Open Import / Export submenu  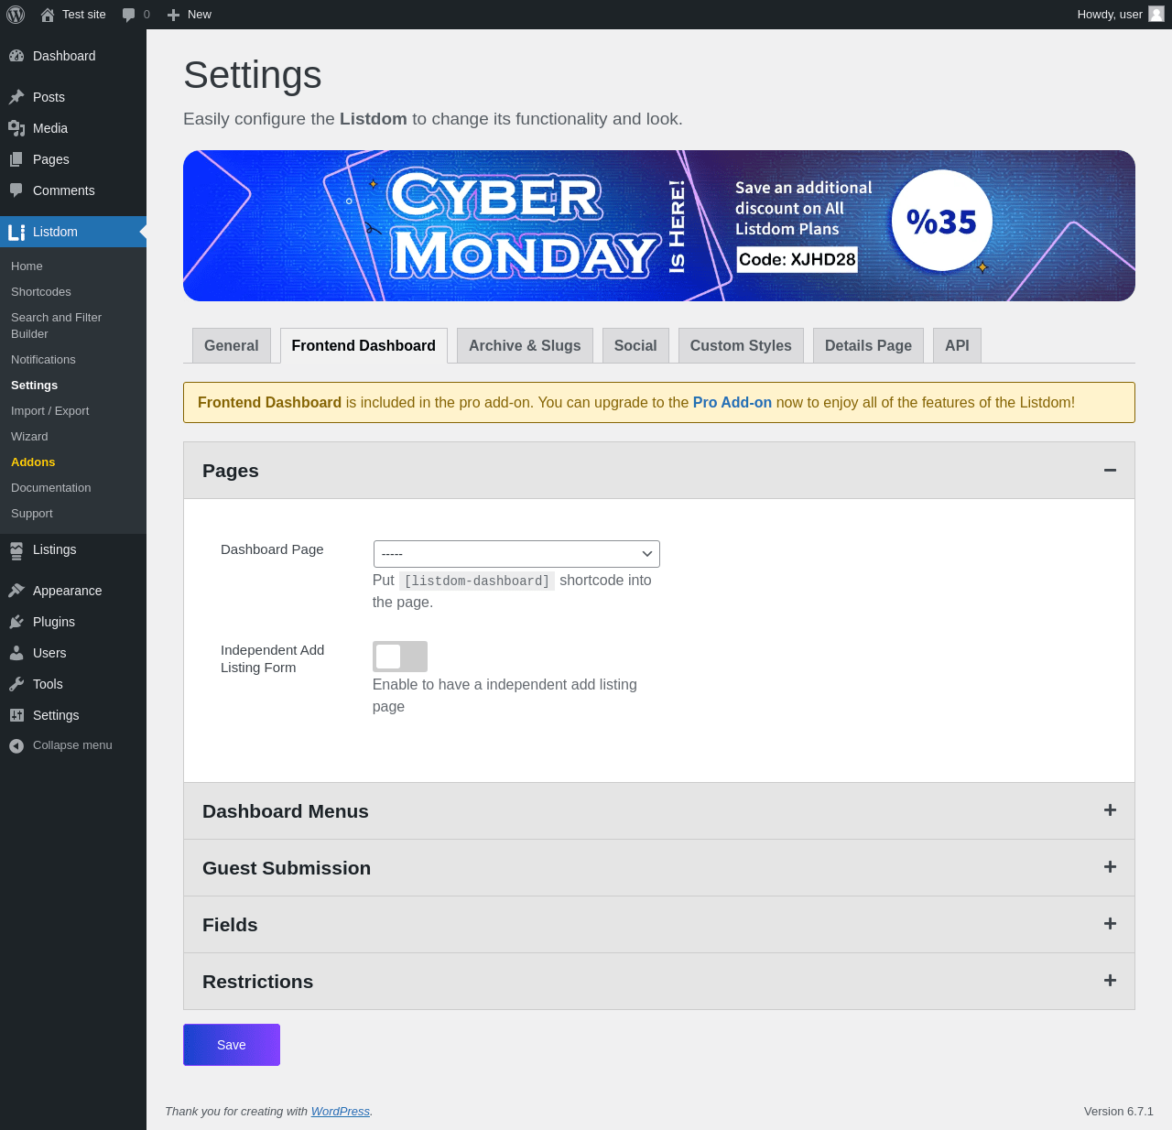click(50, 411)
